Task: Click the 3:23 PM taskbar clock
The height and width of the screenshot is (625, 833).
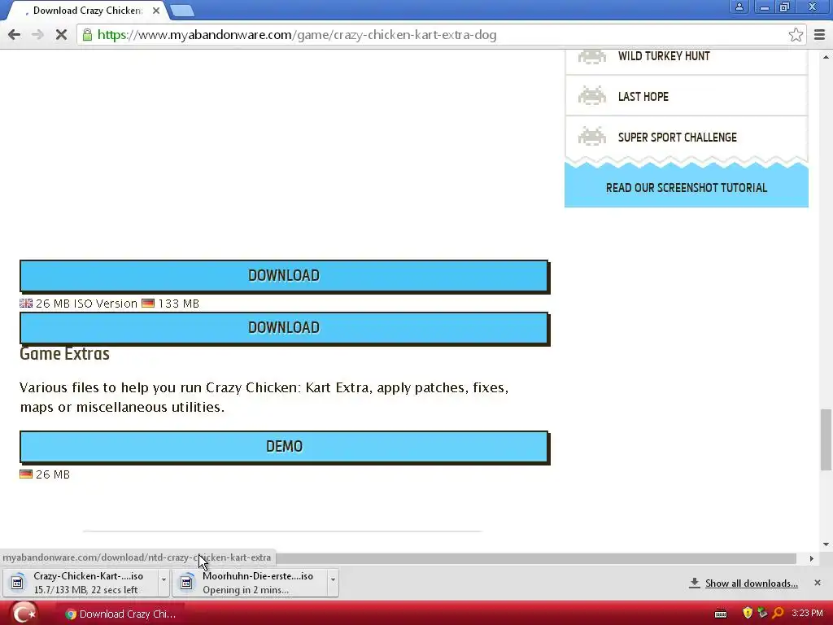Action: (x=807, y=614)
